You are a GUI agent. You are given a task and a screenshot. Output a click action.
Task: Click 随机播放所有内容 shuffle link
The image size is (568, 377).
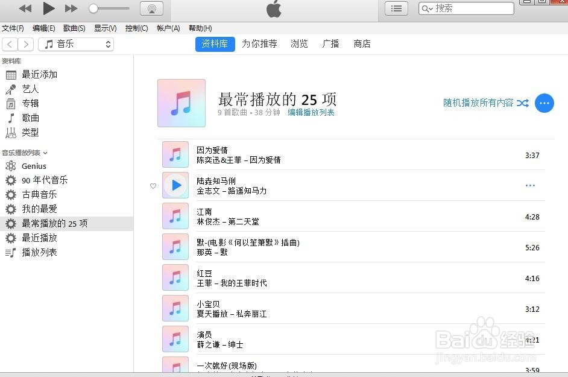coord(478,103)
